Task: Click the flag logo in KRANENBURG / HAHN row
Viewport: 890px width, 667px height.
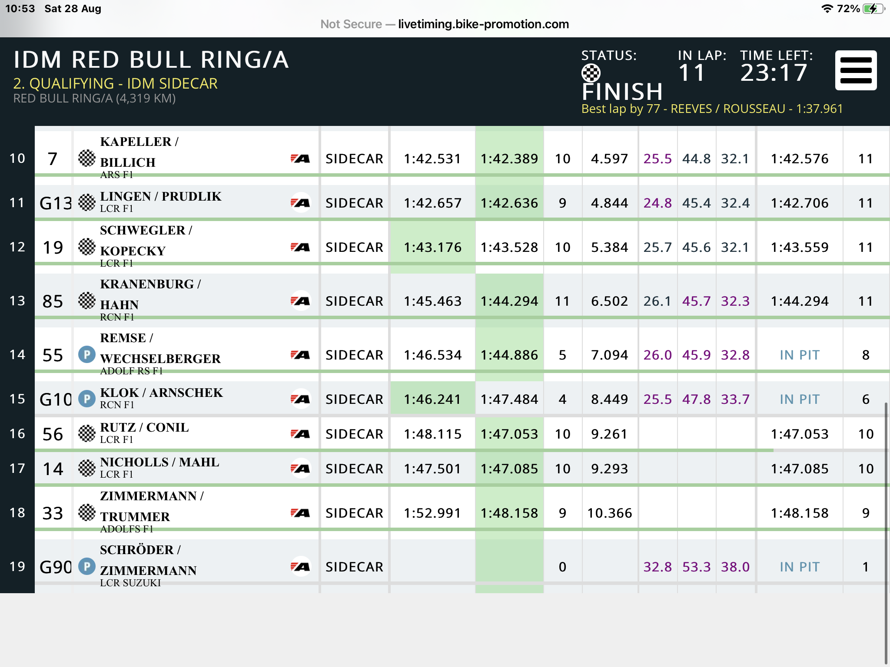Action: point(300,301)
